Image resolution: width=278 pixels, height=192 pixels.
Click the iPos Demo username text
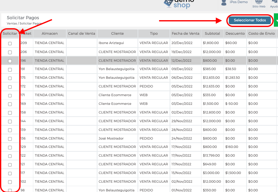[239, 2]
